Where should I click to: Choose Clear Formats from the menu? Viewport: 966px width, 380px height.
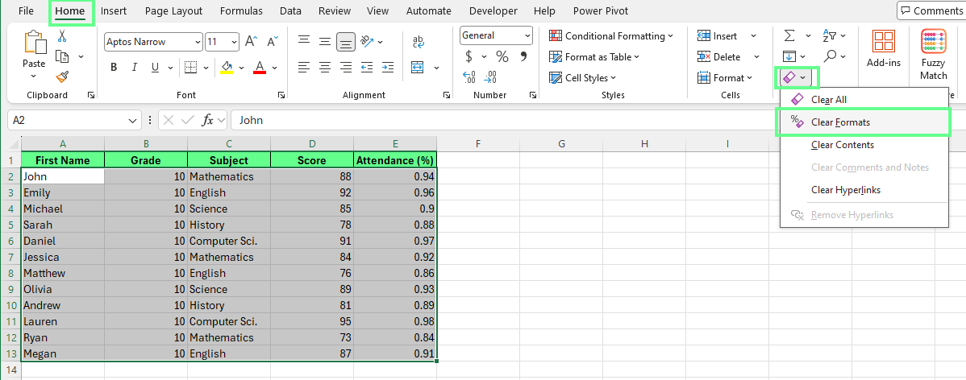(x=840, y=122)
